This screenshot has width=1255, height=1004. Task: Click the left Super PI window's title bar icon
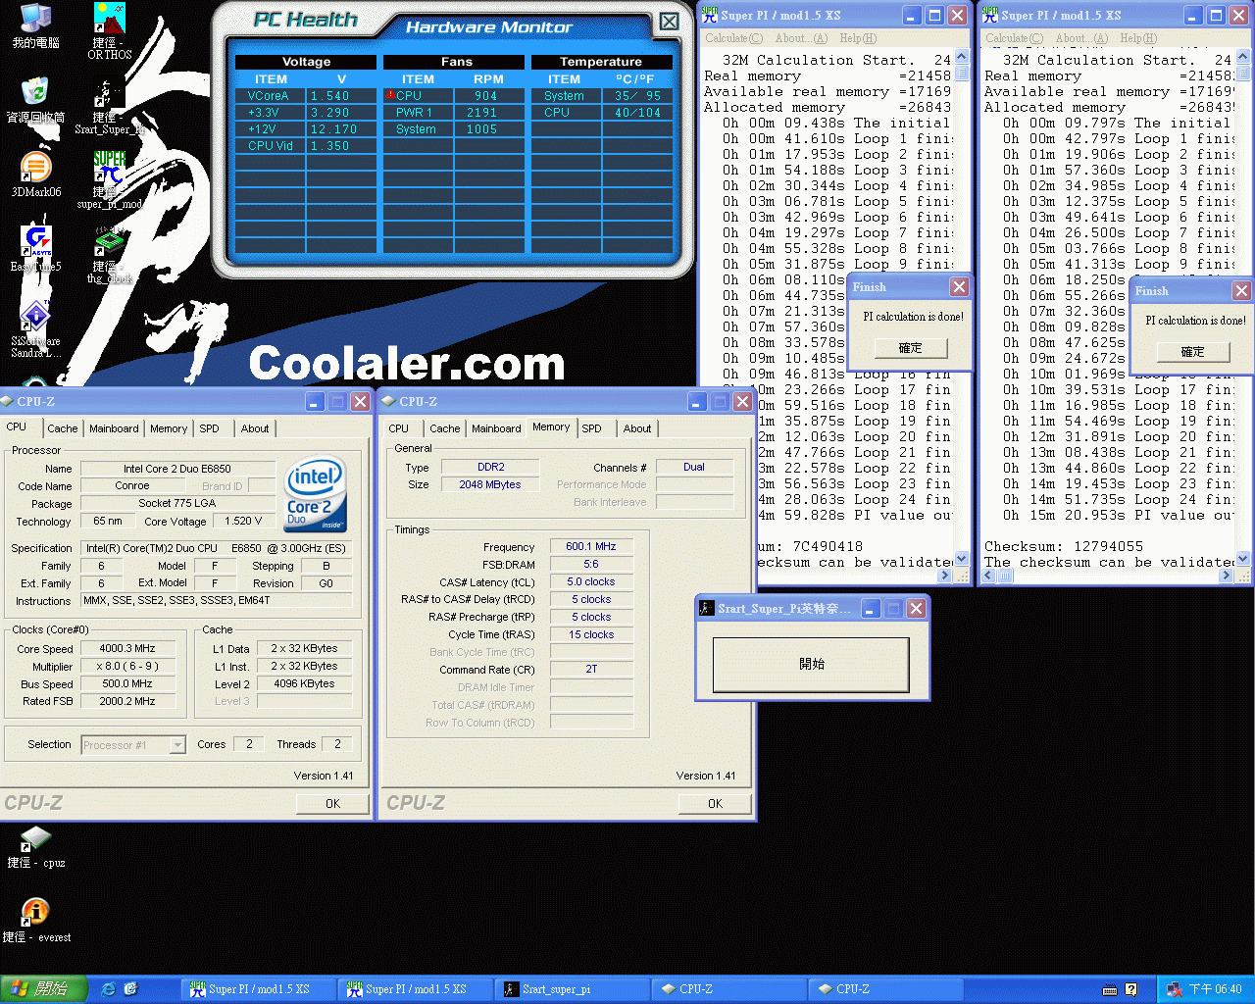click(x=710, y=15)
